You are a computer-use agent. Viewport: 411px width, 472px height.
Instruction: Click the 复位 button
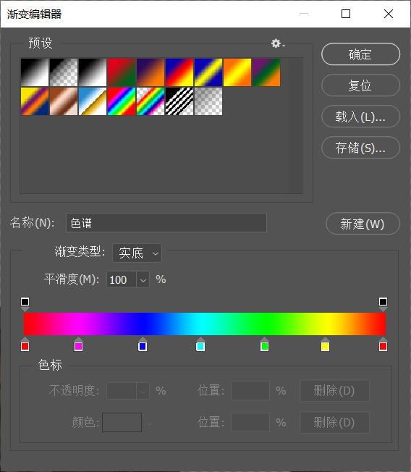tap(360, 85)
